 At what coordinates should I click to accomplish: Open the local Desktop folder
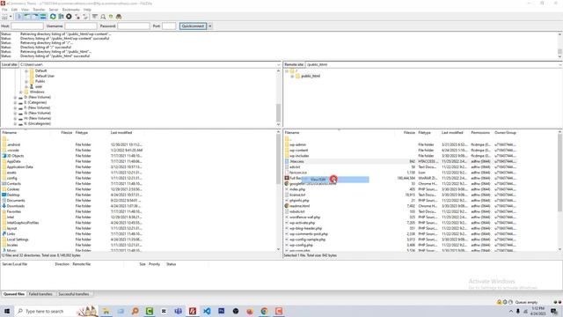pyautogui.click(x=13, y=195)
